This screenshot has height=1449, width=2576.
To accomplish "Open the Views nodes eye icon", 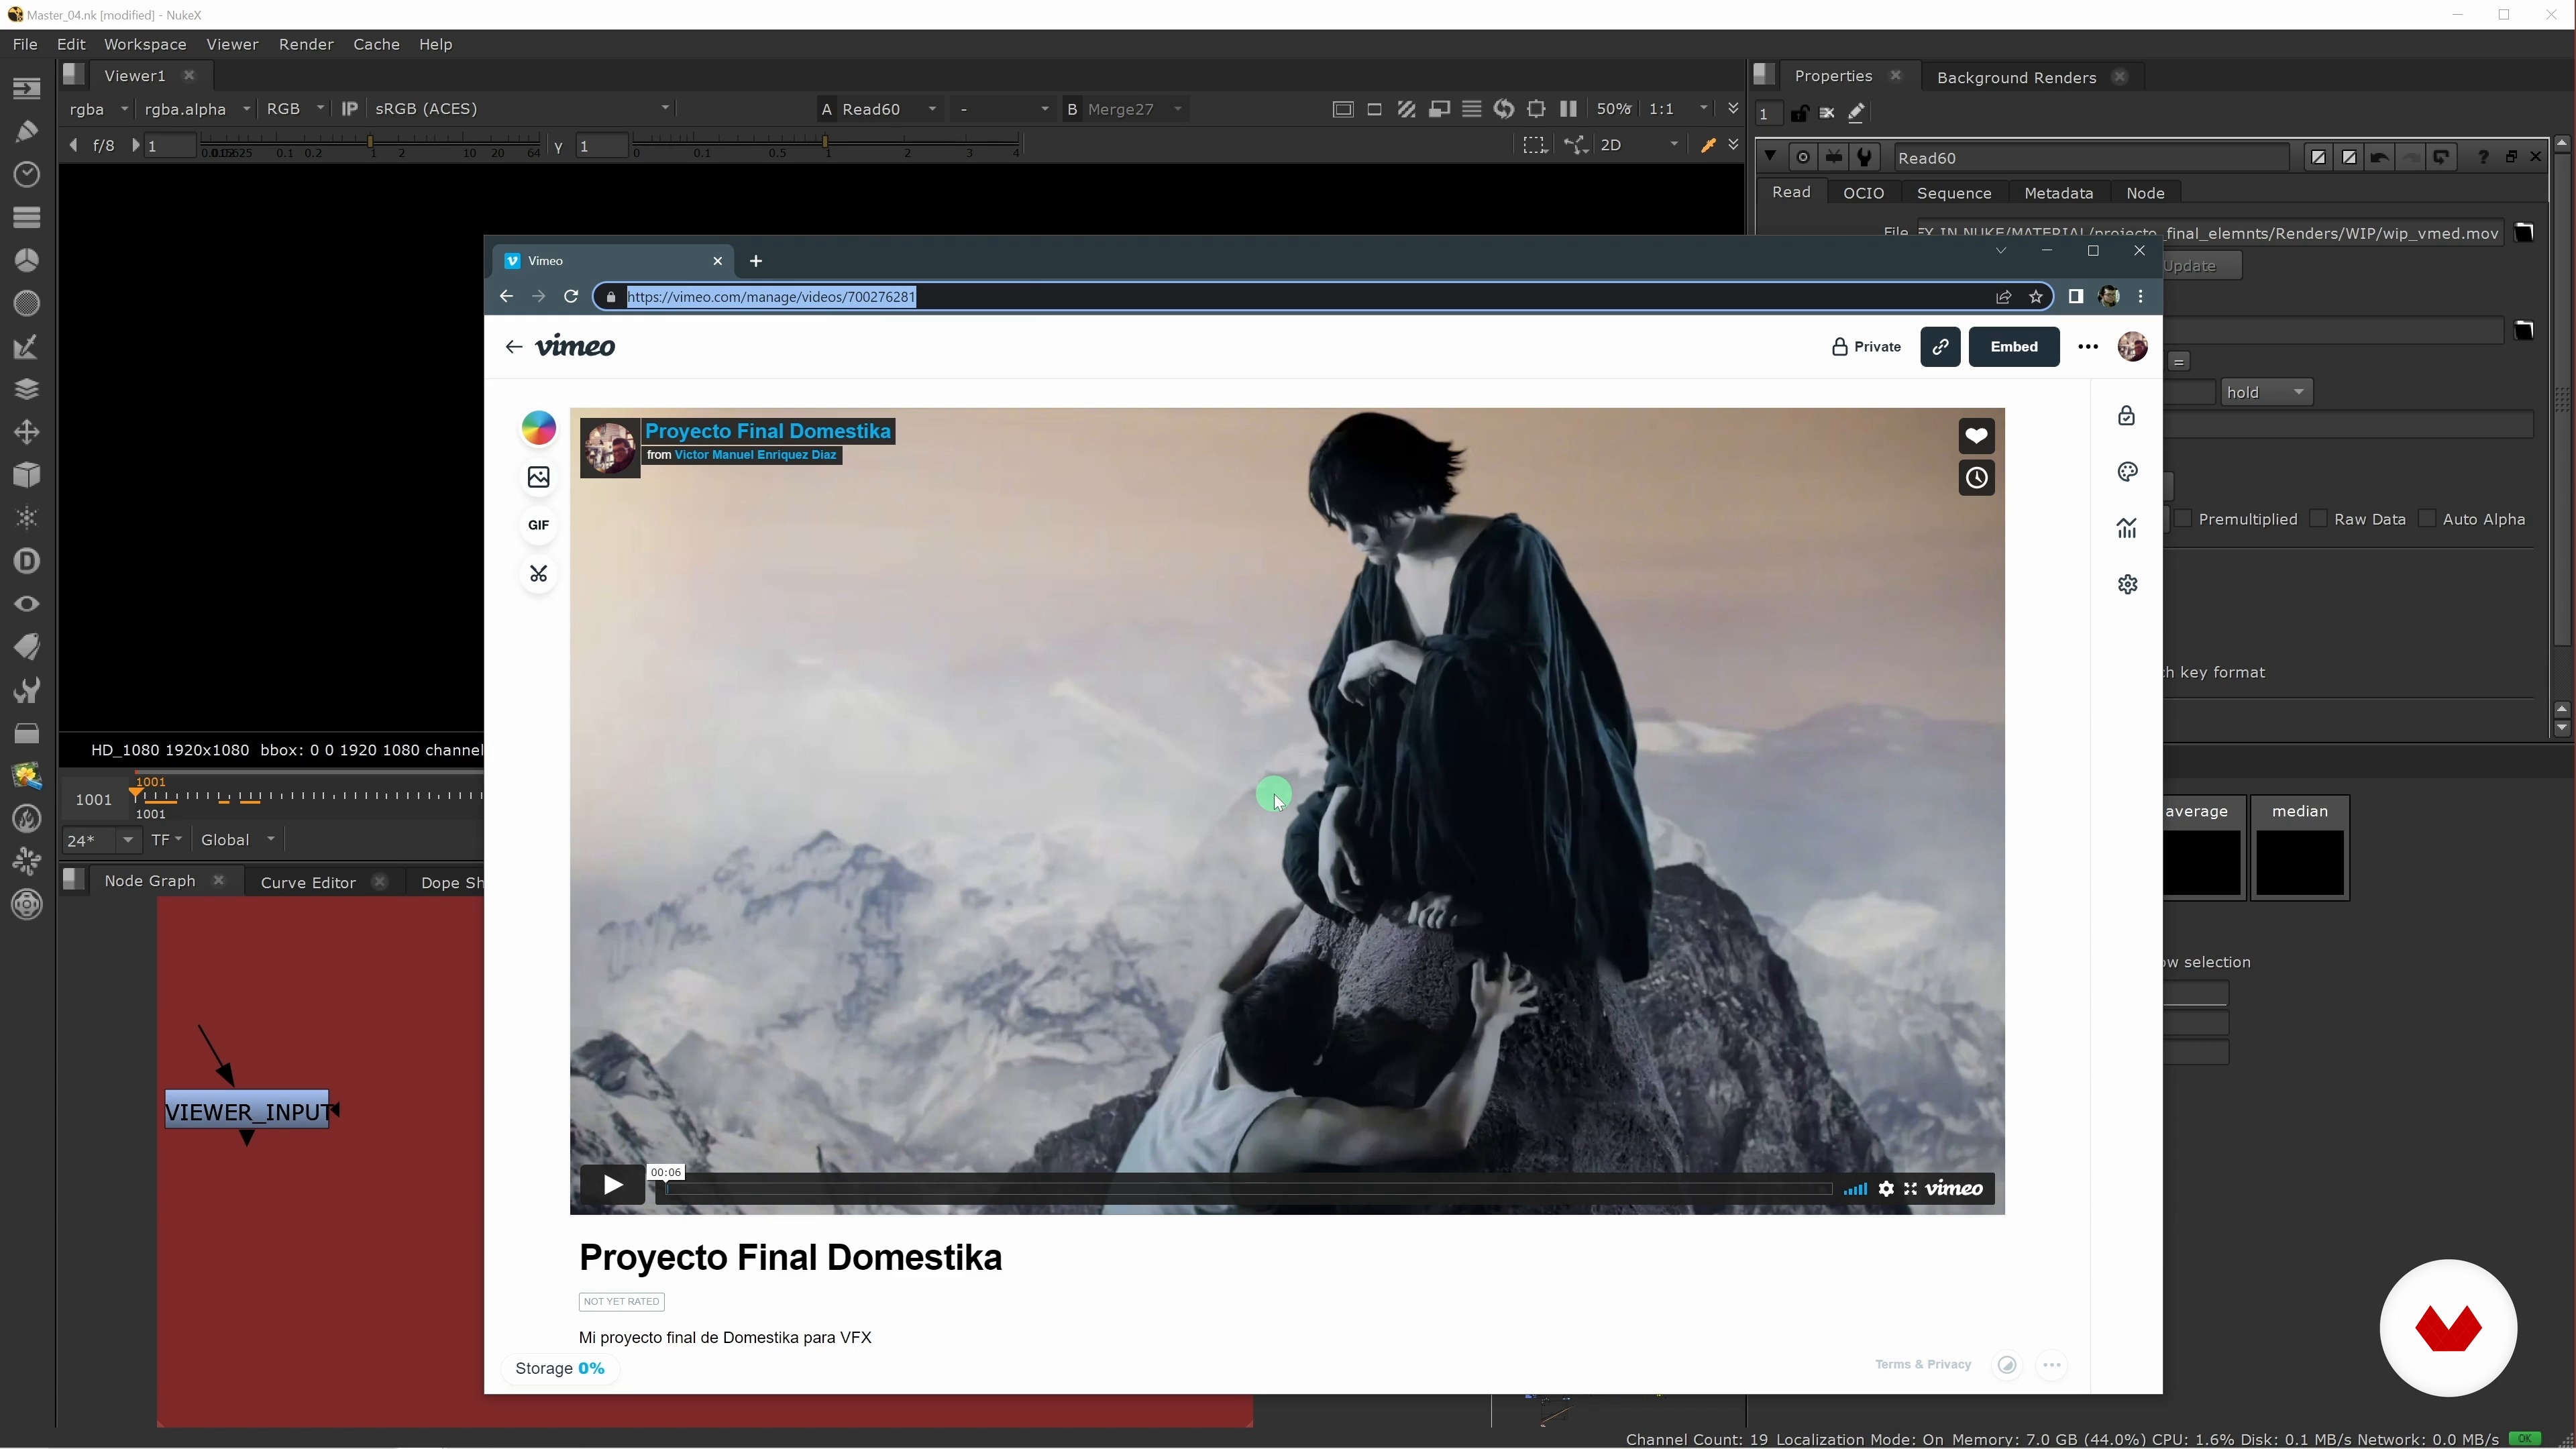I will tap(27, 604).
